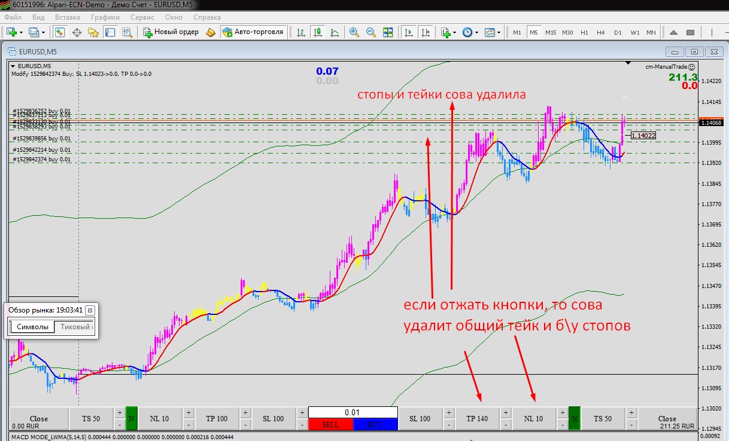Image resolution: width=729 pixels, height=441 pixels.
Task: Toggle the Market Watch window icon
Action: coord(59,32)
